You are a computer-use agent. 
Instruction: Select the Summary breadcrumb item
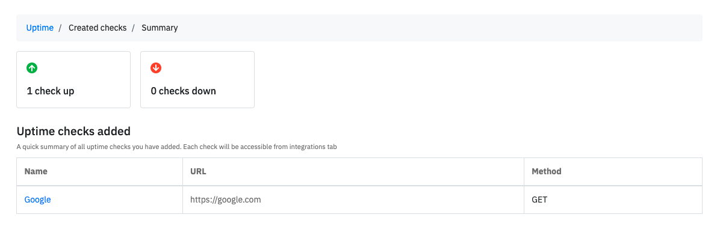[x=160, y=28]
